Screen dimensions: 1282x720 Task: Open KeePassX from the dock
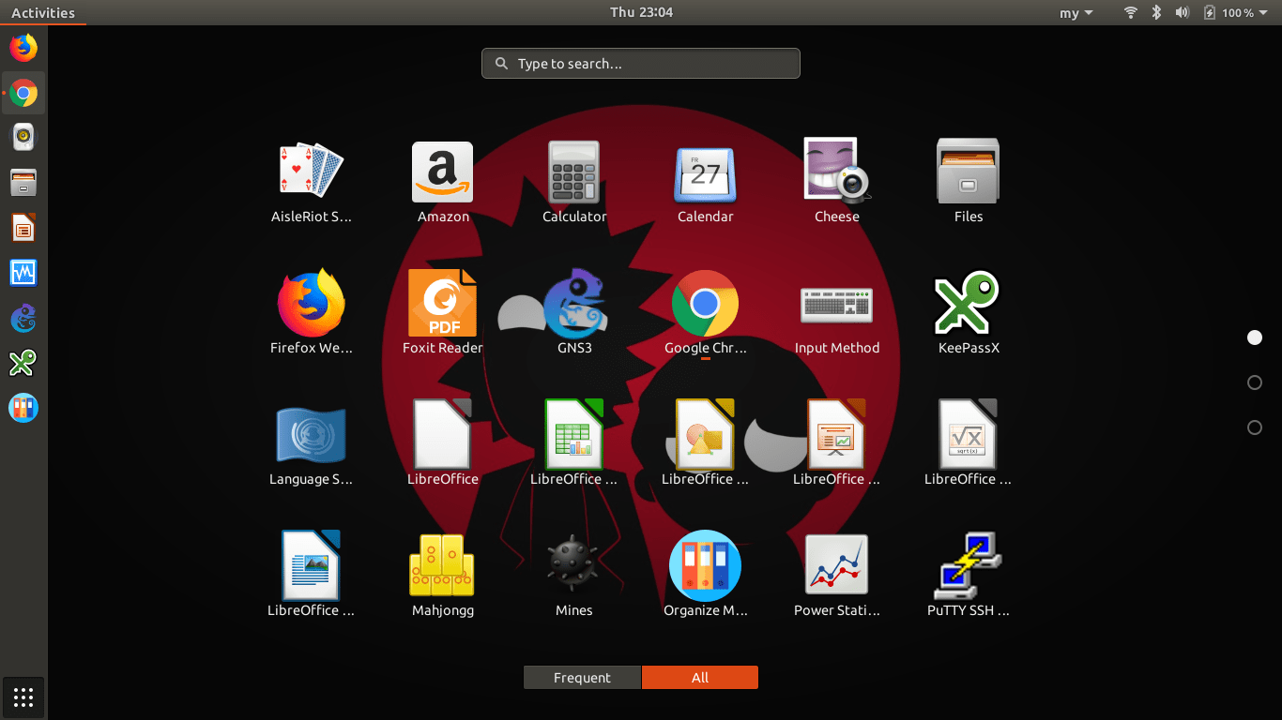[x=23, y=363]
